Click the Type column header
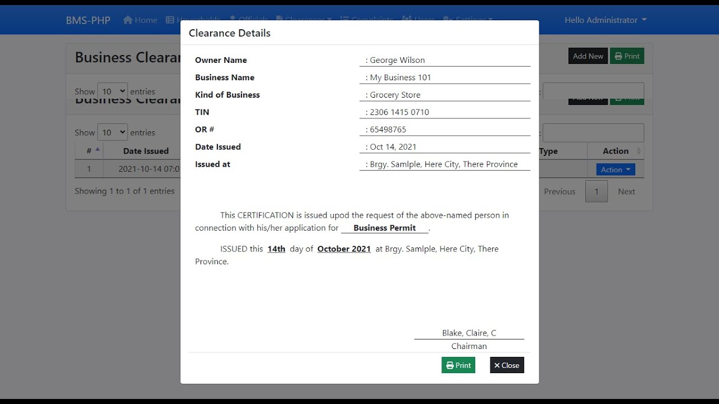 click(x=562, y=151)
